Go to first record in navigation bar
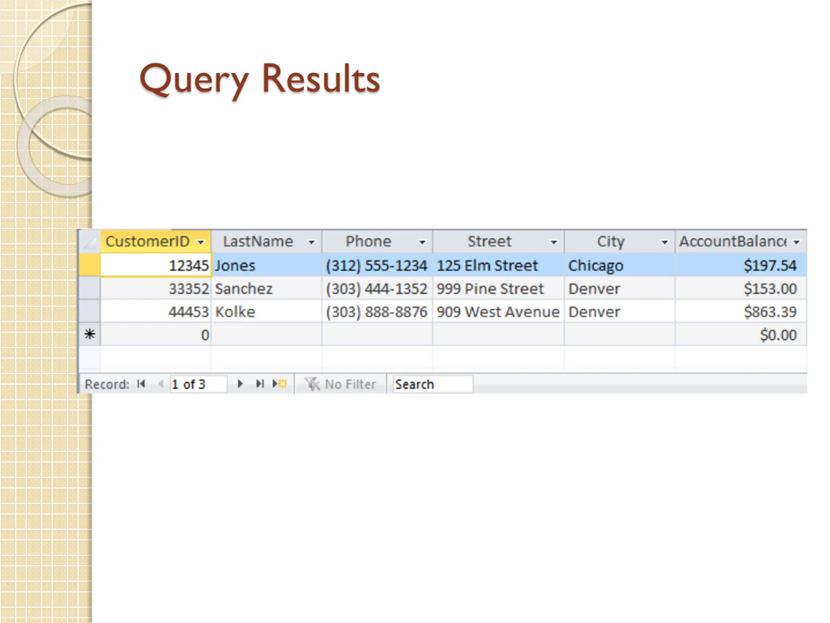Screen dimensions: 830x623 click(x=141, y=384)
